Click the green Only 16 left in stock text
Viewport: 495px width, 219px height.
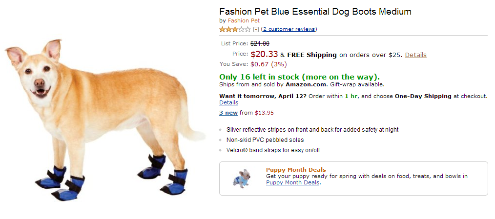coord(299,77)
